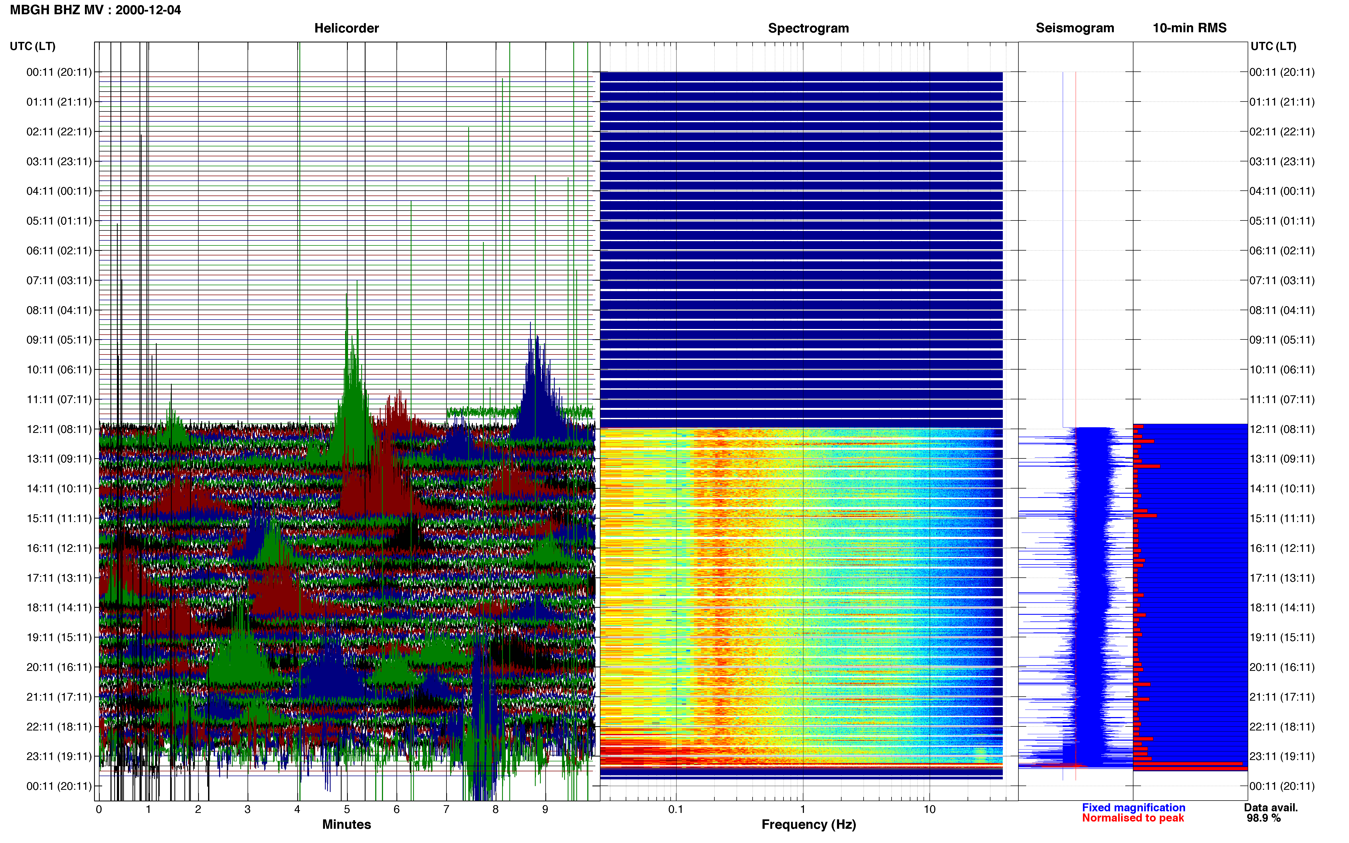Click the 'Helicorder' panel heading
The width and height of the screenshot is (1349, 843).
point(346,28)
